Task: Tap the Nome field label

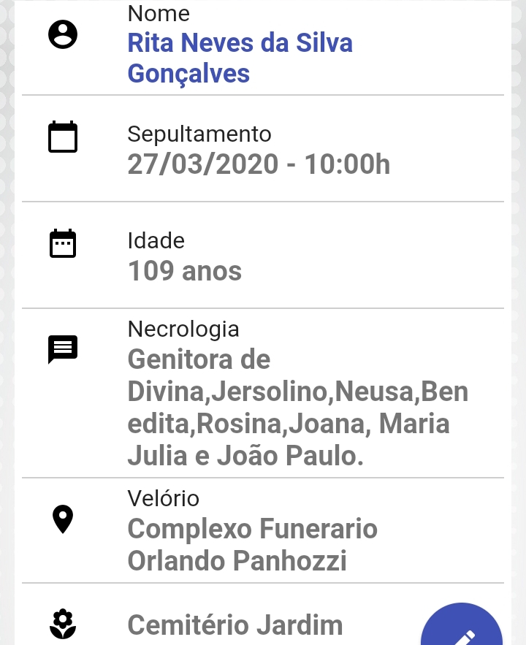Action: click(x=159, y=13)
